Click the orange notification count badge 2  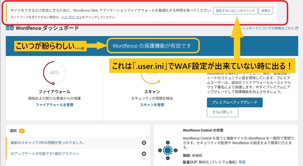[22, 131]
